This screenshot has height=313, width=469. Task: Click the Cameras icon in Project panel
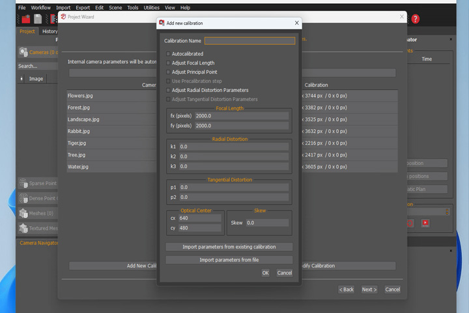[x=23, y=52]
